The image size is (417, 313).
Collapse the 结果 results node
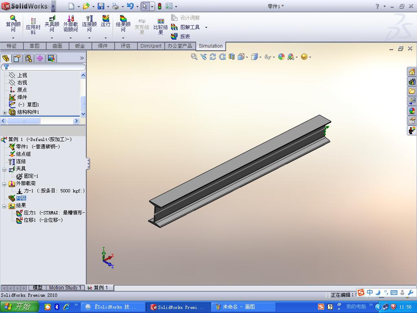click(4, 206)
